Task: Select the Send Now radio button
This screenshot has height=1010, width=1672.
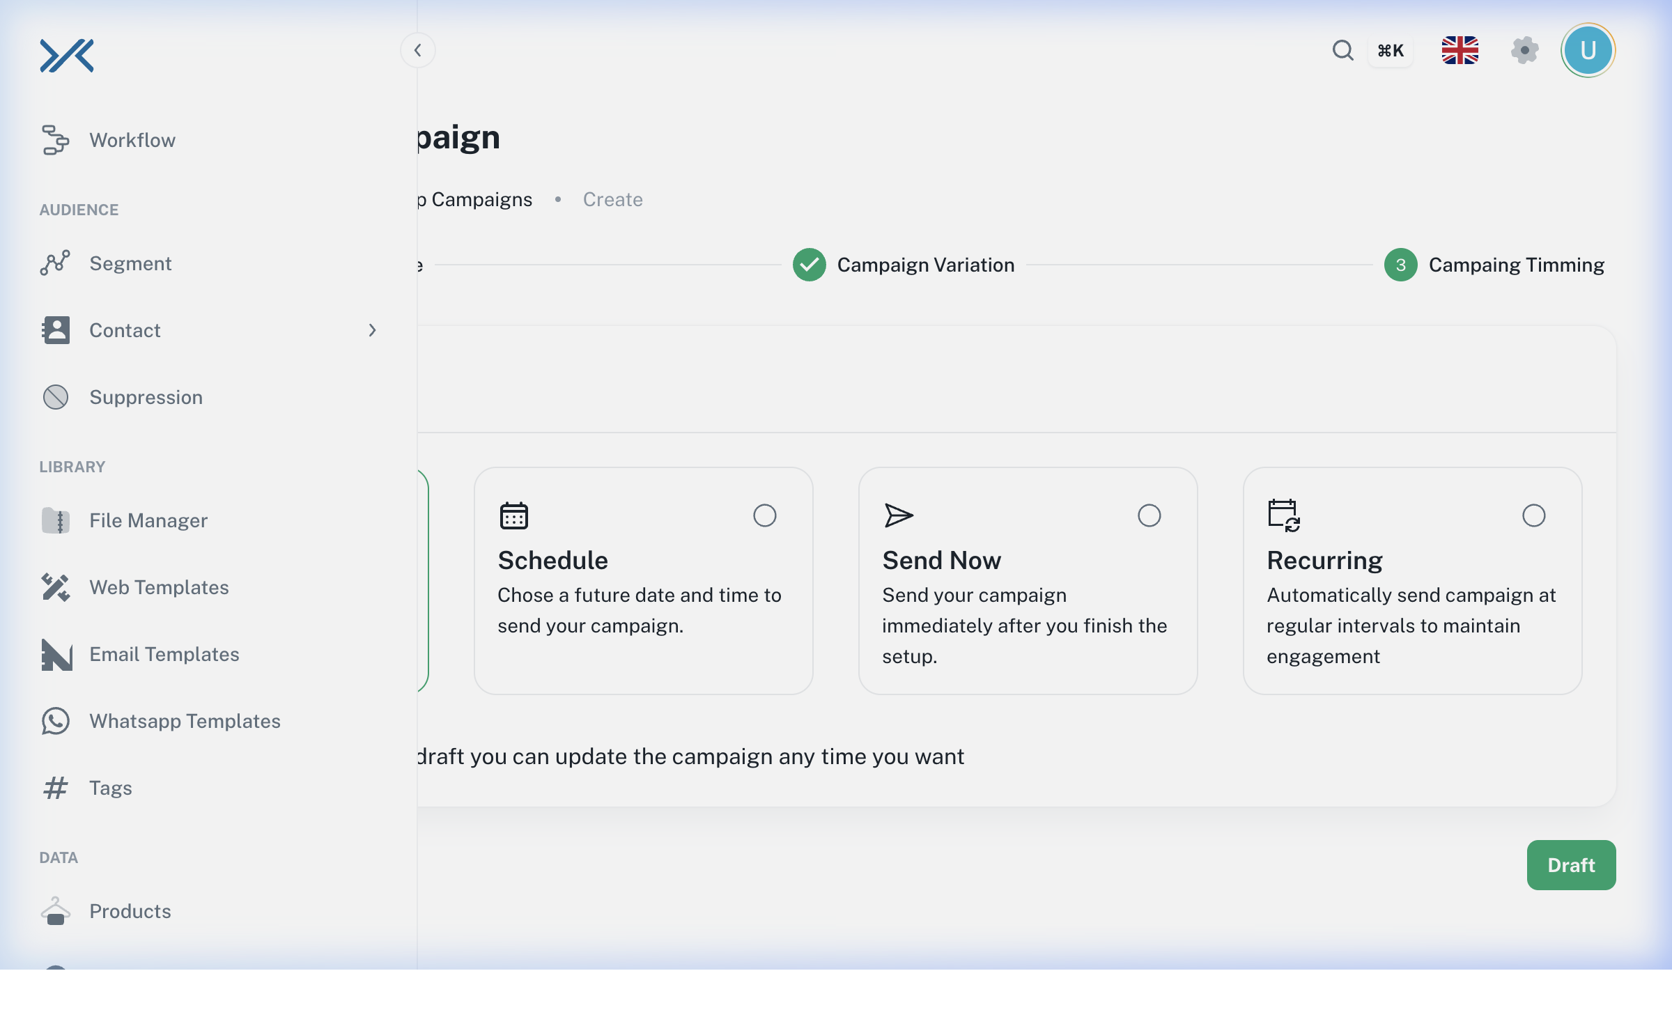Action: (x=1149, y=515)
